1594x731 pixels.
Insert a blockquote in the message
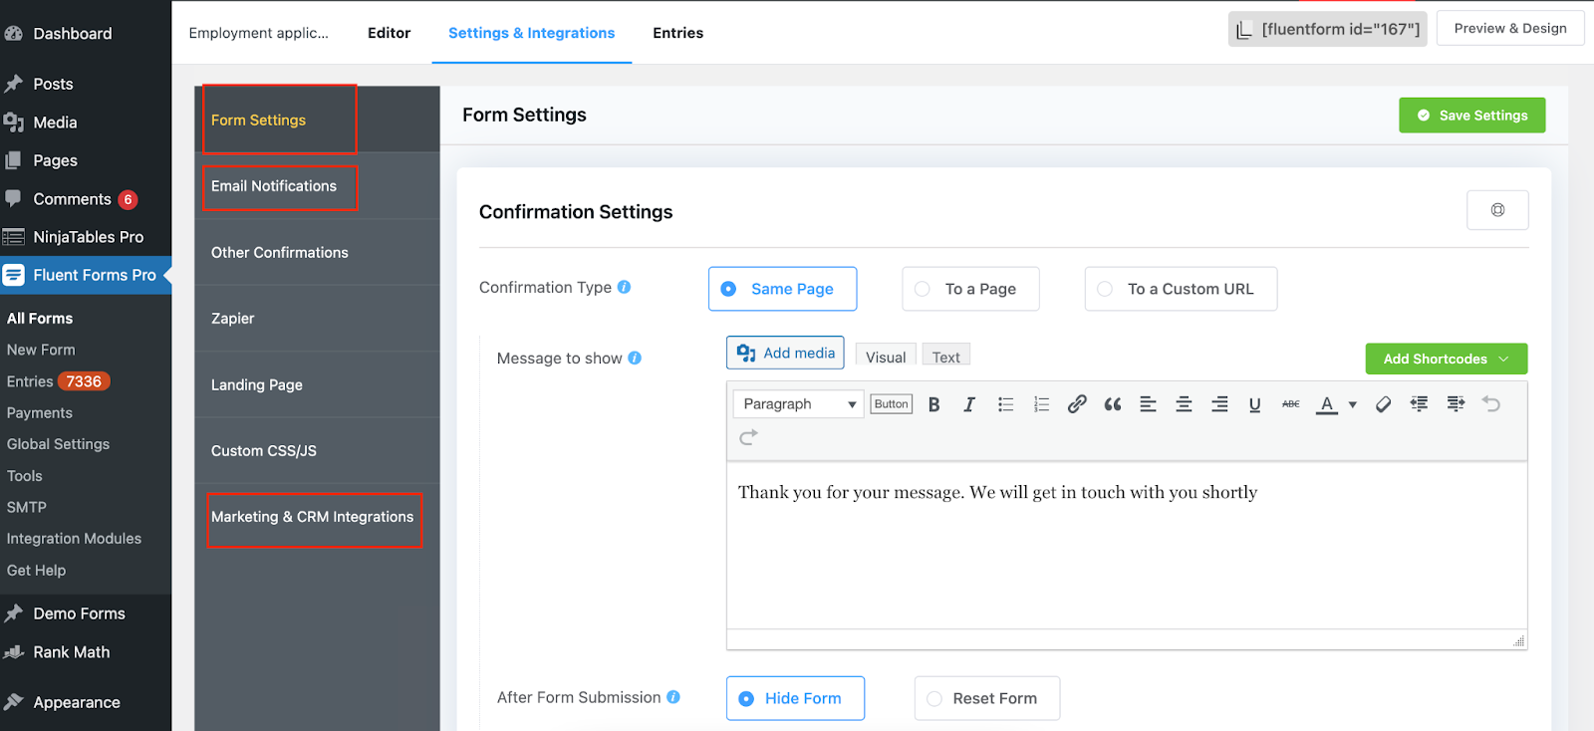(x=1113, y=404)
